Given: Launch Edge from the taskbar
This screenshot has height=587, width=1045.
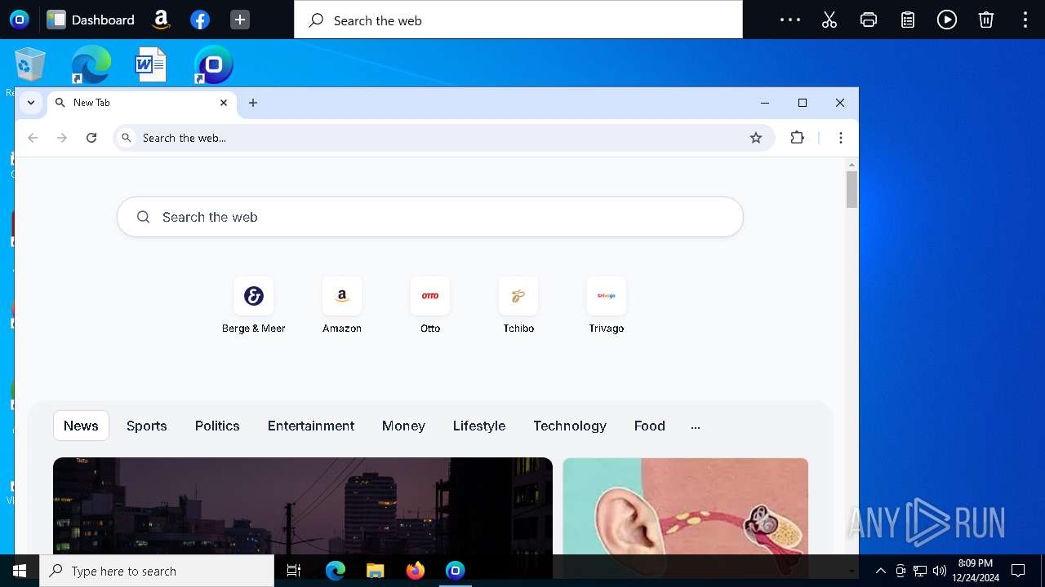Looking at the screenshot, I should click(x=336, y=571).
